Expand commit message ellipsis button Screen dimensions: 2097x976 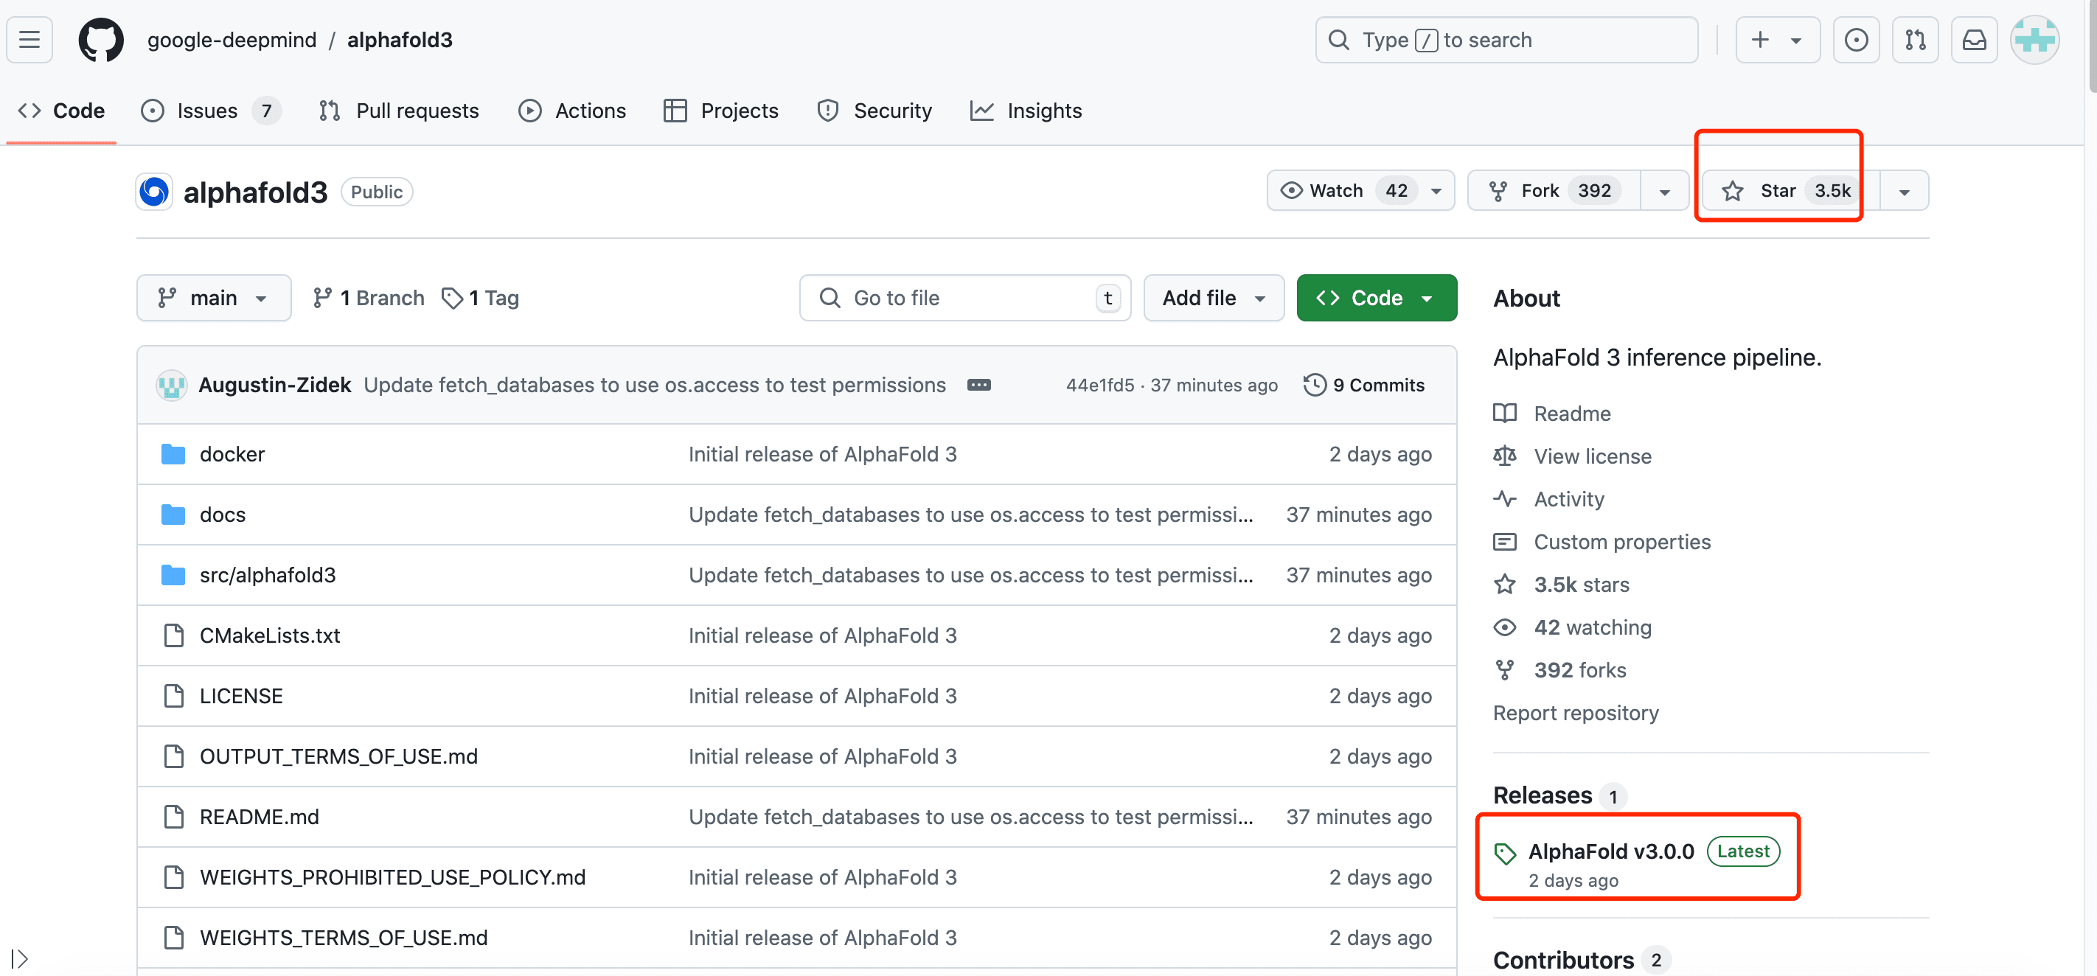(978, 385)
